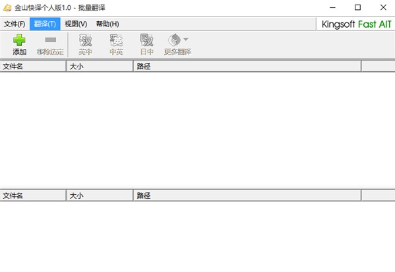Sort upper list by 大小 column
Screen dimensions: 395x272
click(x=100, y=67)
